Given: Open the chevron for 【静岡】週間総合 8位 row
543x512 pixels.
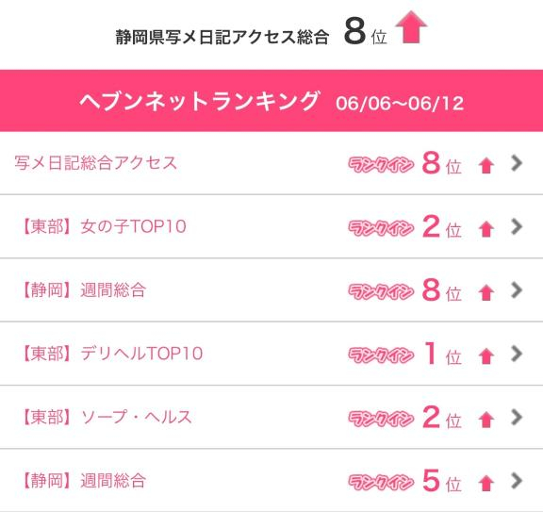Looking at the screenshot, I should (x=517, y=290).
